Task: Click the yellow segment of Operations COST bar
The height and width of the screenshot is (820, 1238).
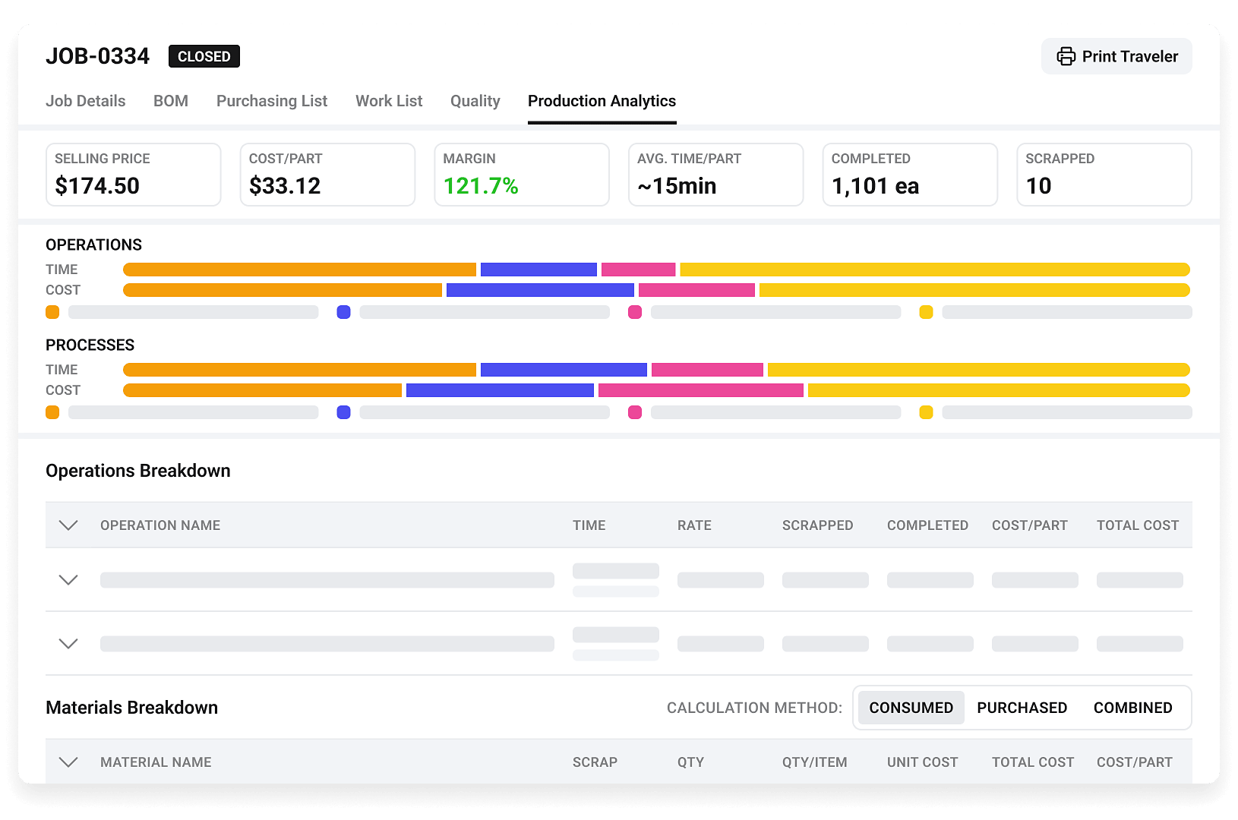Action: (x=974, y=290)
